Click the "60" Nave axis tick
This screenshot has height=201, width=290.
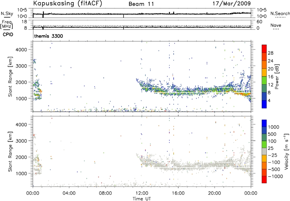click(259, 22)
